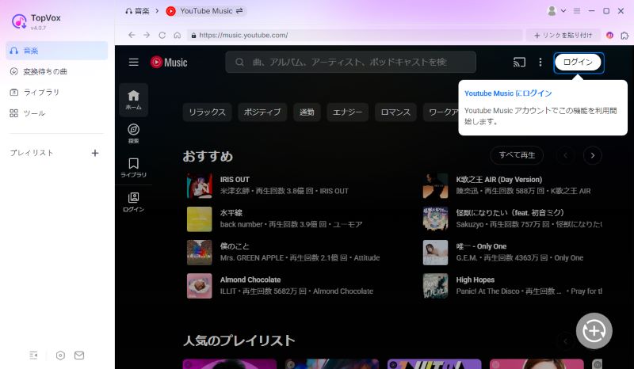The height and width of the screenshot is (369, 634).
Task: Click K歌之王 AIR album cover
Action: coord(435,185)
